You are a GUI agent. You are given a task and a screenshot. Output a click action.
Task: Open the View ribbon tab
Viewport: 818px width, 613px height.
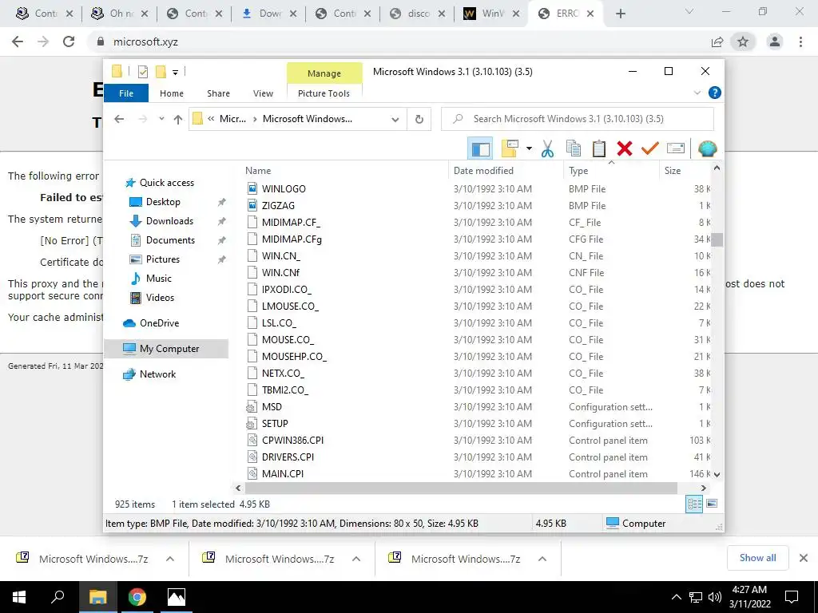[263, 93]
